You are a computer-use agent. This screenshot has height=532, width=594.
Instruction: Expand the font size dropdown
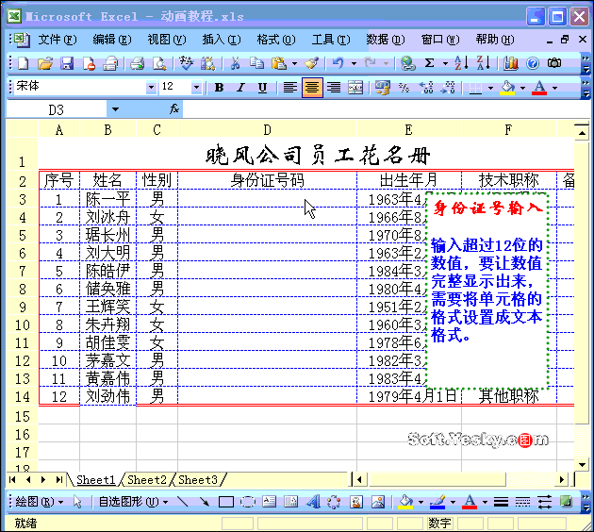pos(196,88)
